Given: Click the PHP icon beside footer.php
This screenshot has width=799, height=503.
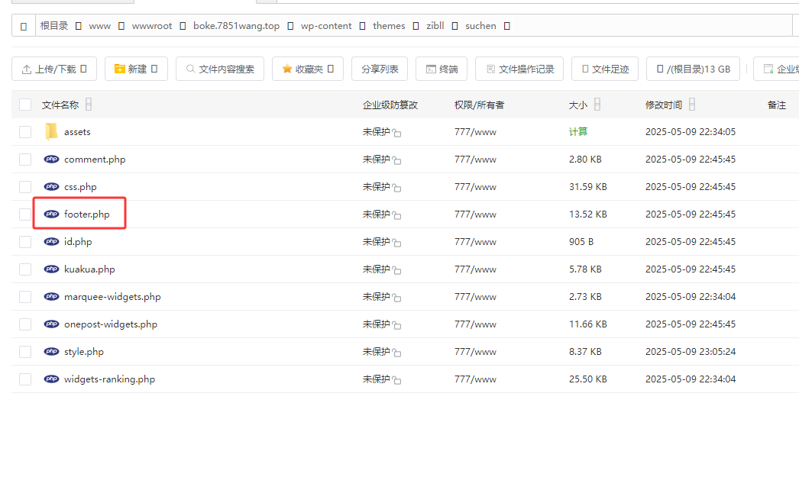Looking at the screenshot, I should tap(51, 214).
